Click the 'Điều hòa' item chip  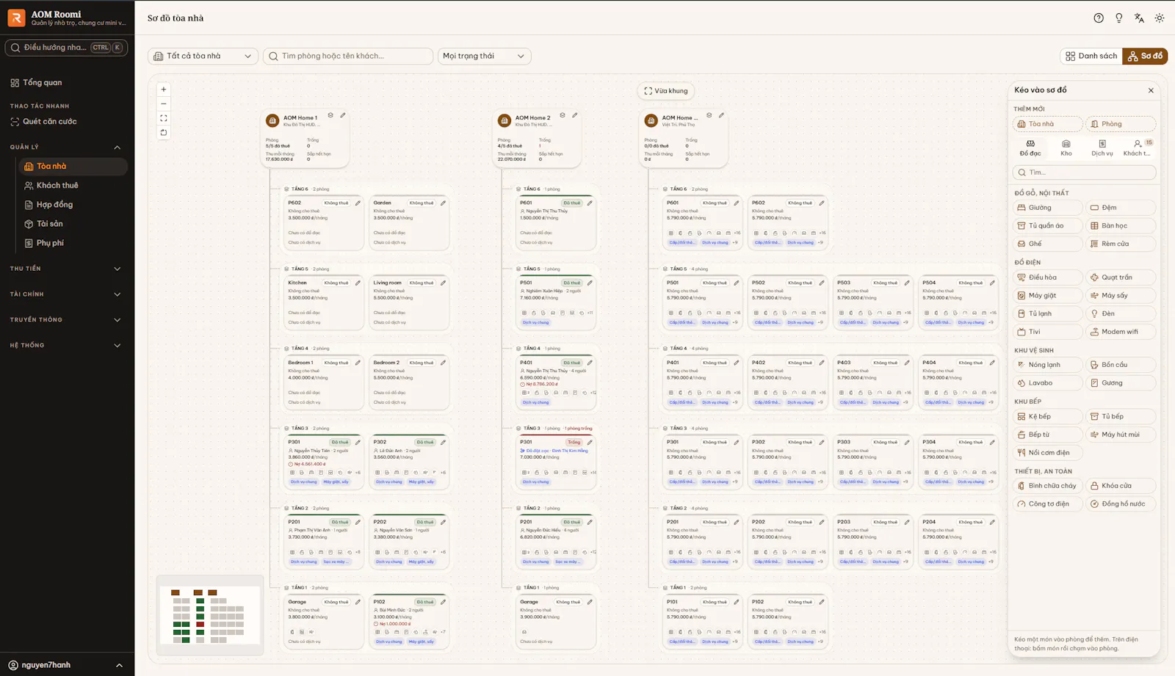1048,277
